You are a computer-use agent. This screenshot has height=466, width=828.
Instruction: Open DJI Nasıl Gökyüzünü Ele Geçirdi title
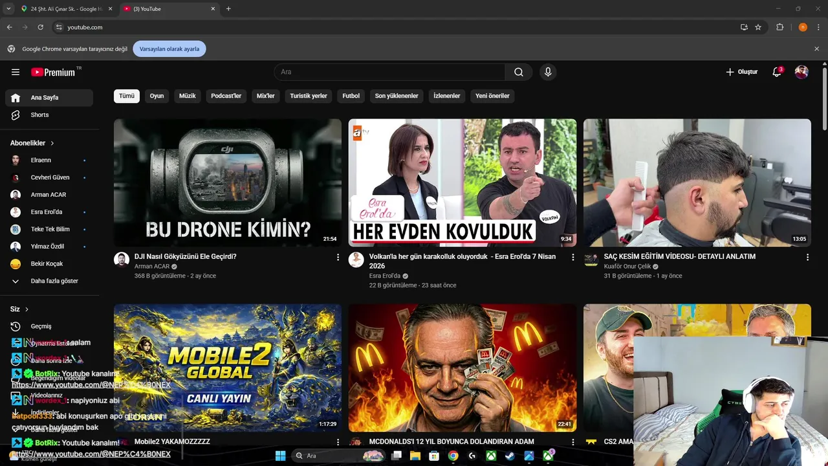point(186,256)
